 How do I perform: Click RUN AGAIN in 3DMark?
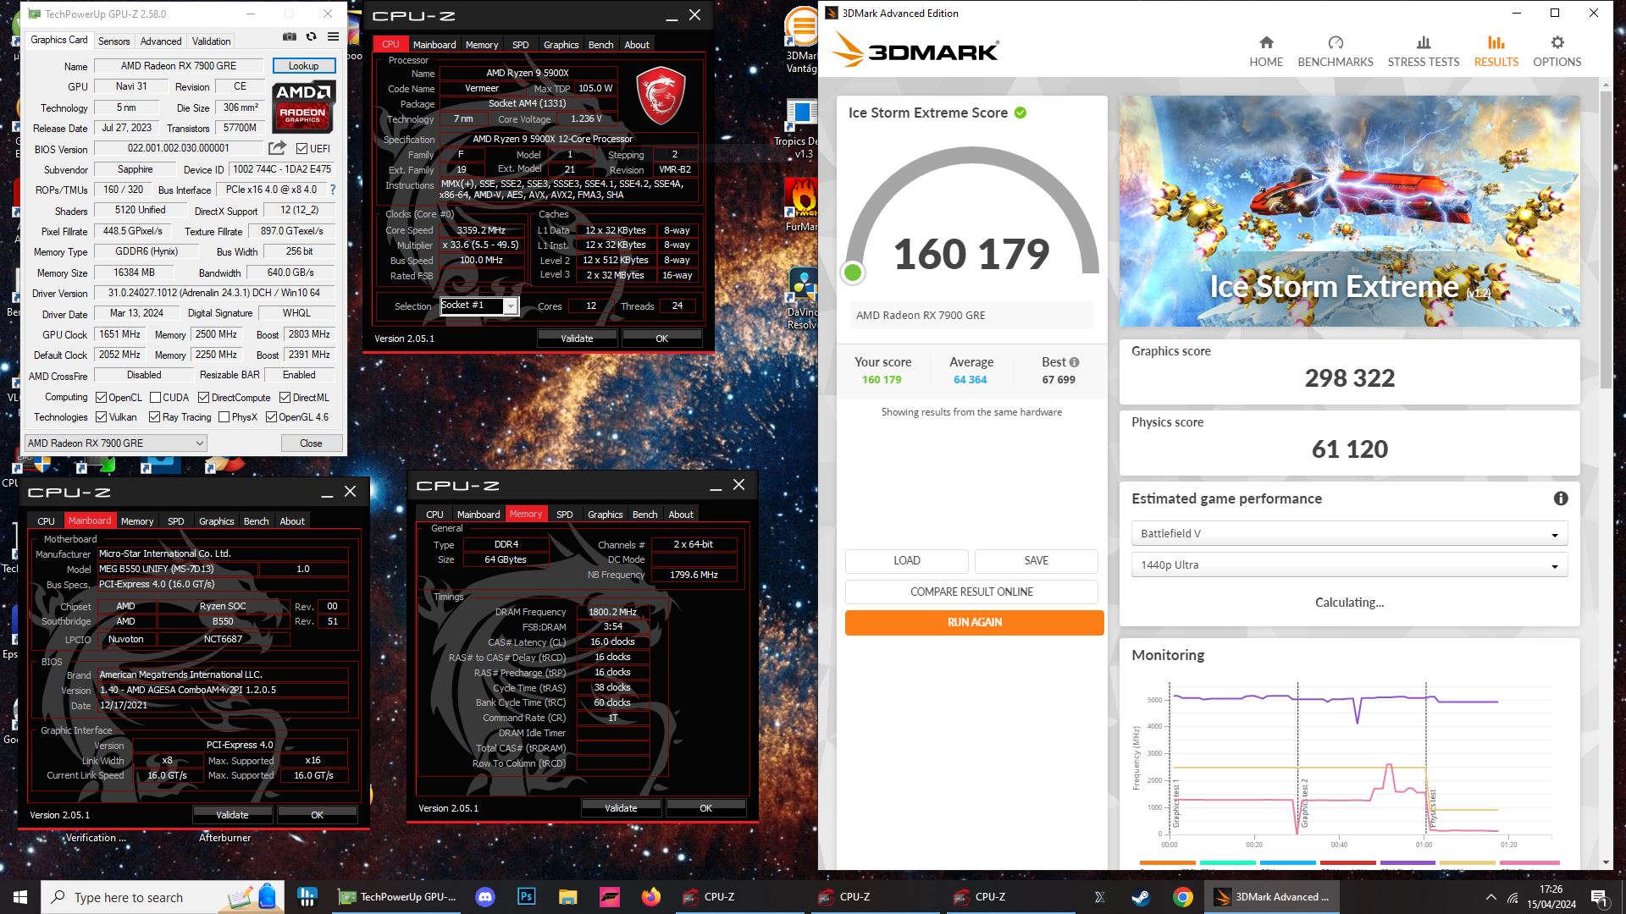[974, 622]
